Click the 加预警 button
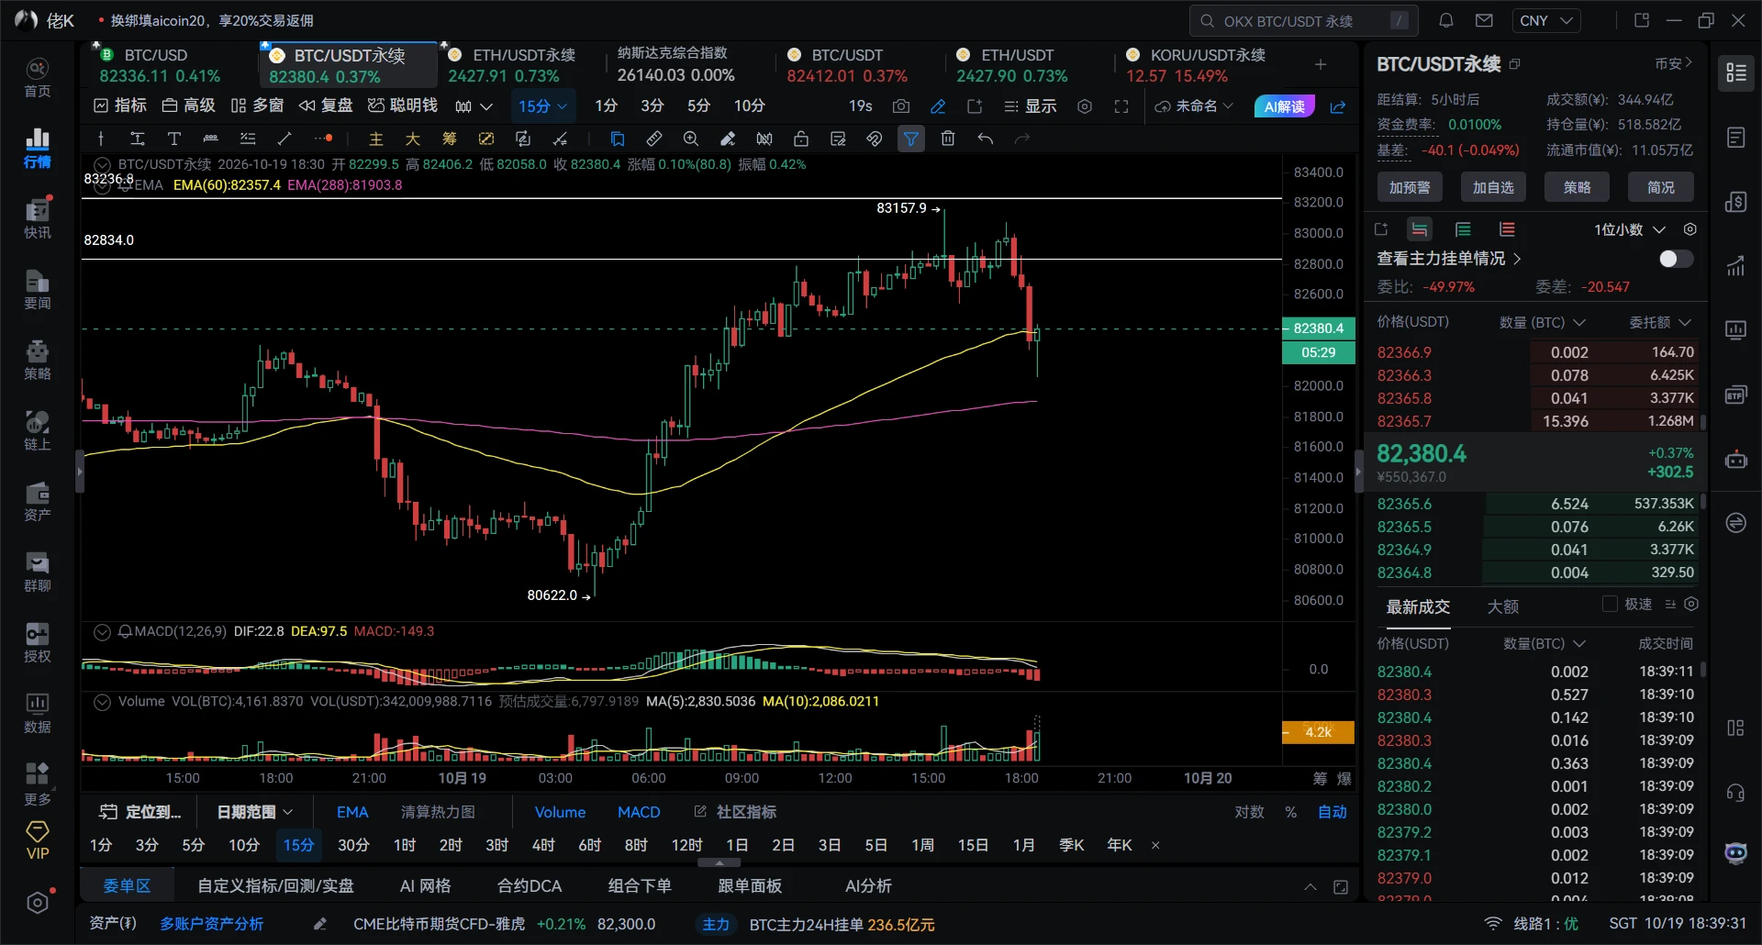The image size is (1762, 945). click(1410, 187)
